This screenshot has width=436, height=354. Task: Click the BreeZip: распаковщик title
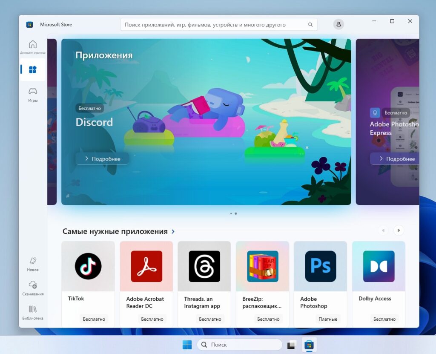click(x=262, y=302)
